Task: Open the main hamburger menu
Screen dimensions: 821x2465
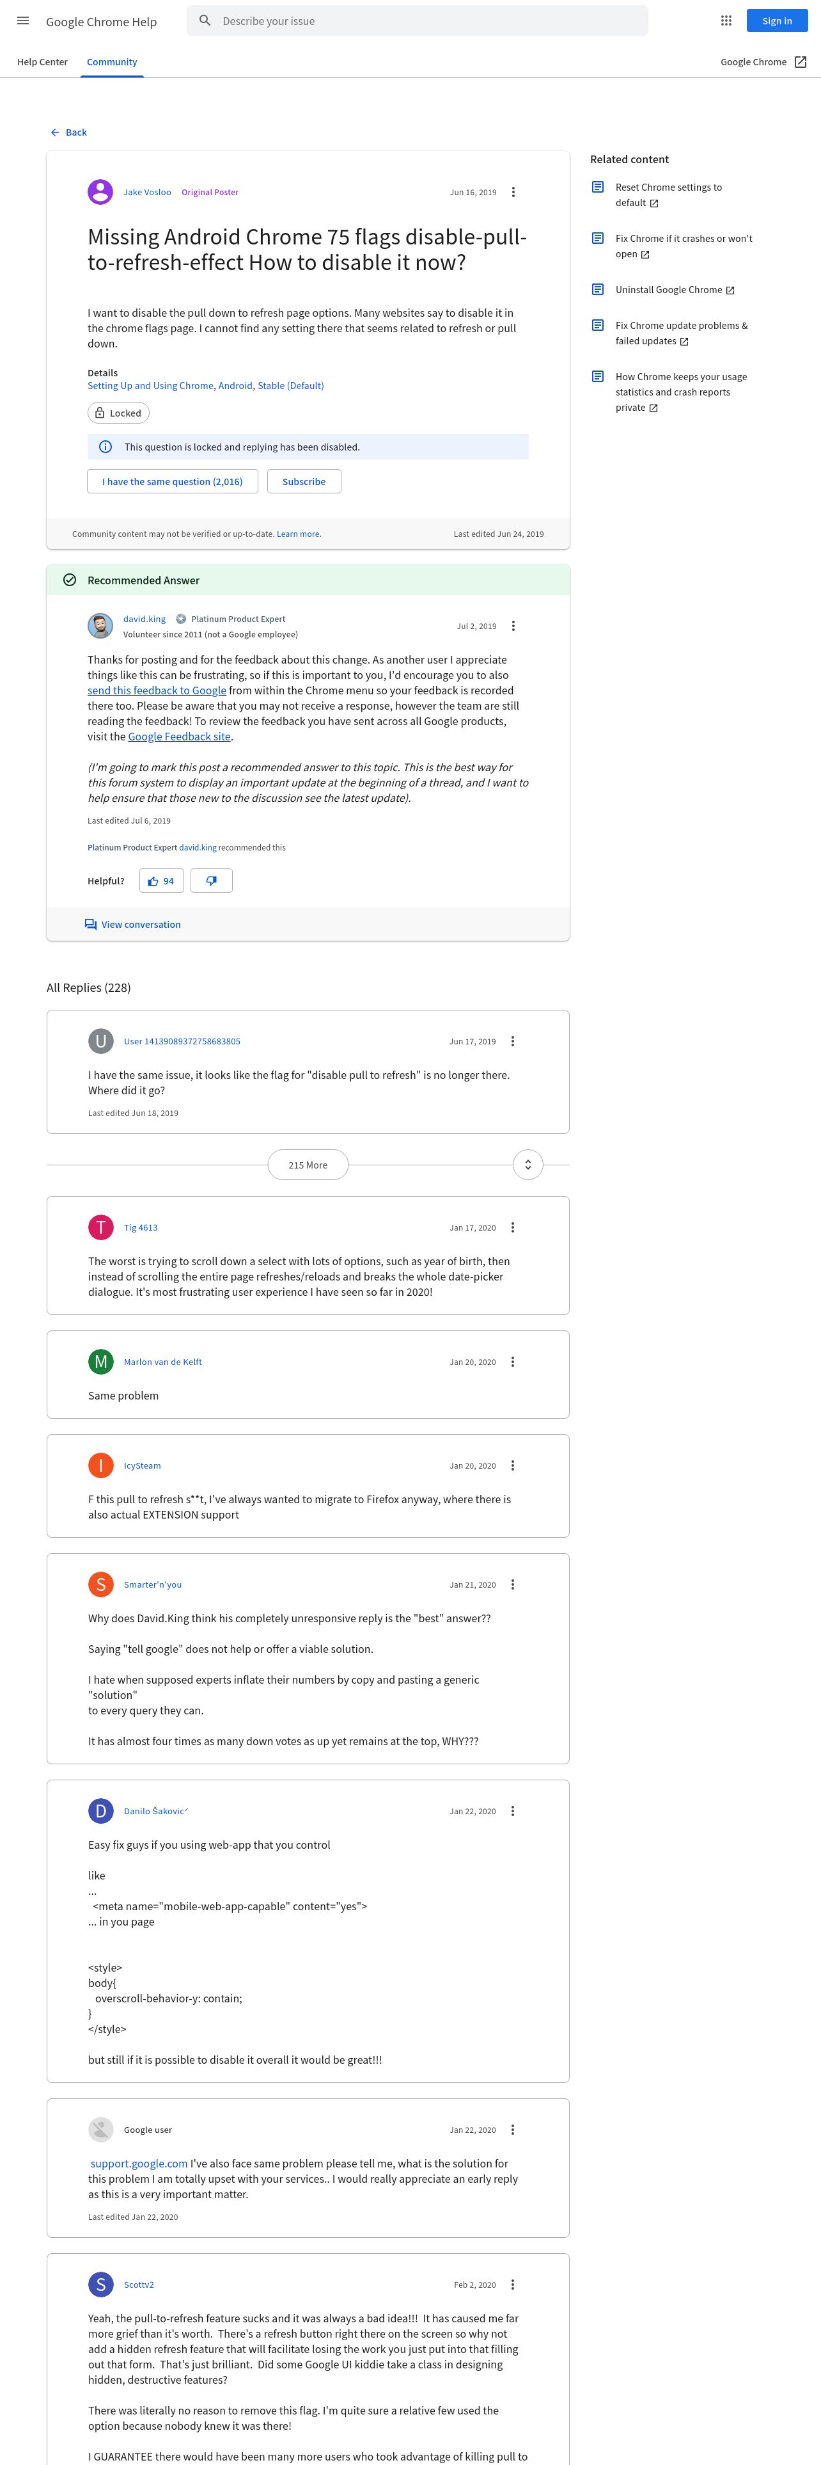Action: [23, 21]
